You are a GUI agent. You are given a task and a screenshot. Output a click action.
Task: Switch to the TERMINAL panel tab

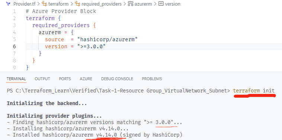[16, 79]
